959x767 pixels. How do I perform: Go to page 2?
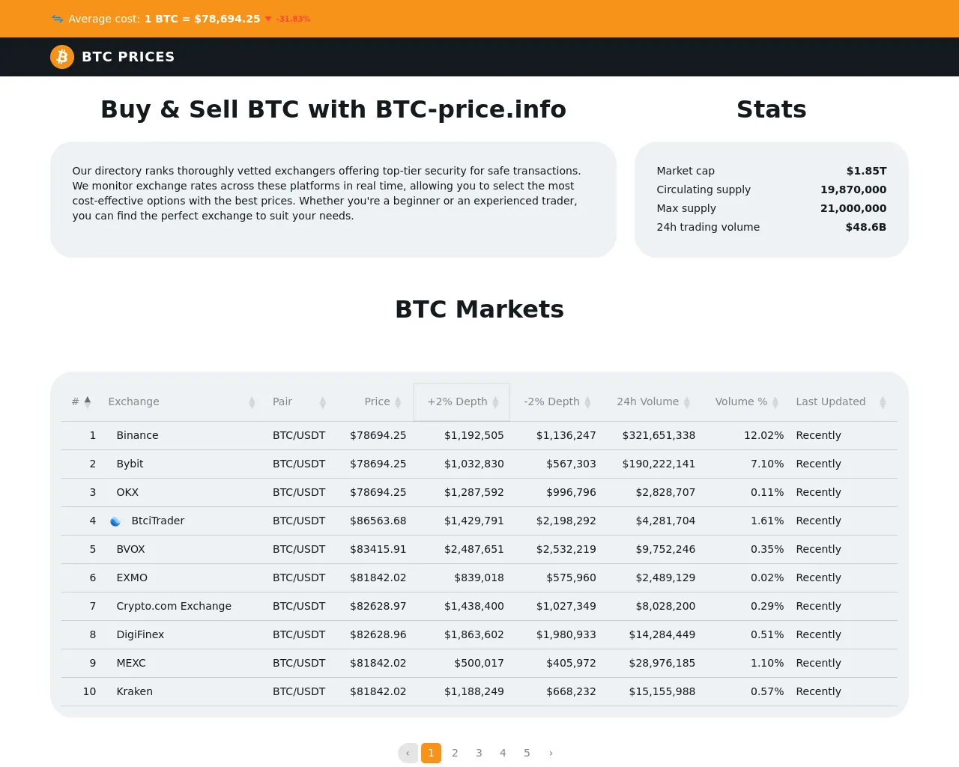455,753
